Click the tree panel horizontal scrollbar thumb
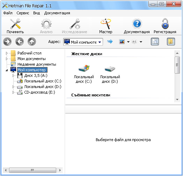Image resolution: width=183 pixels, height=176 pixels. [x=32, y=170]
